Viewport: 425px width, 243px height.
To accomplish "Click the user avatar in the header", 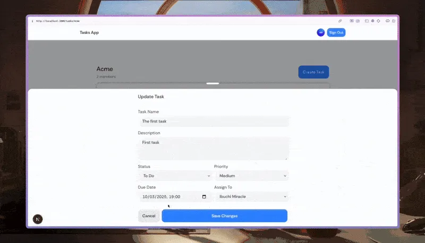I will (x=321, y=32).
